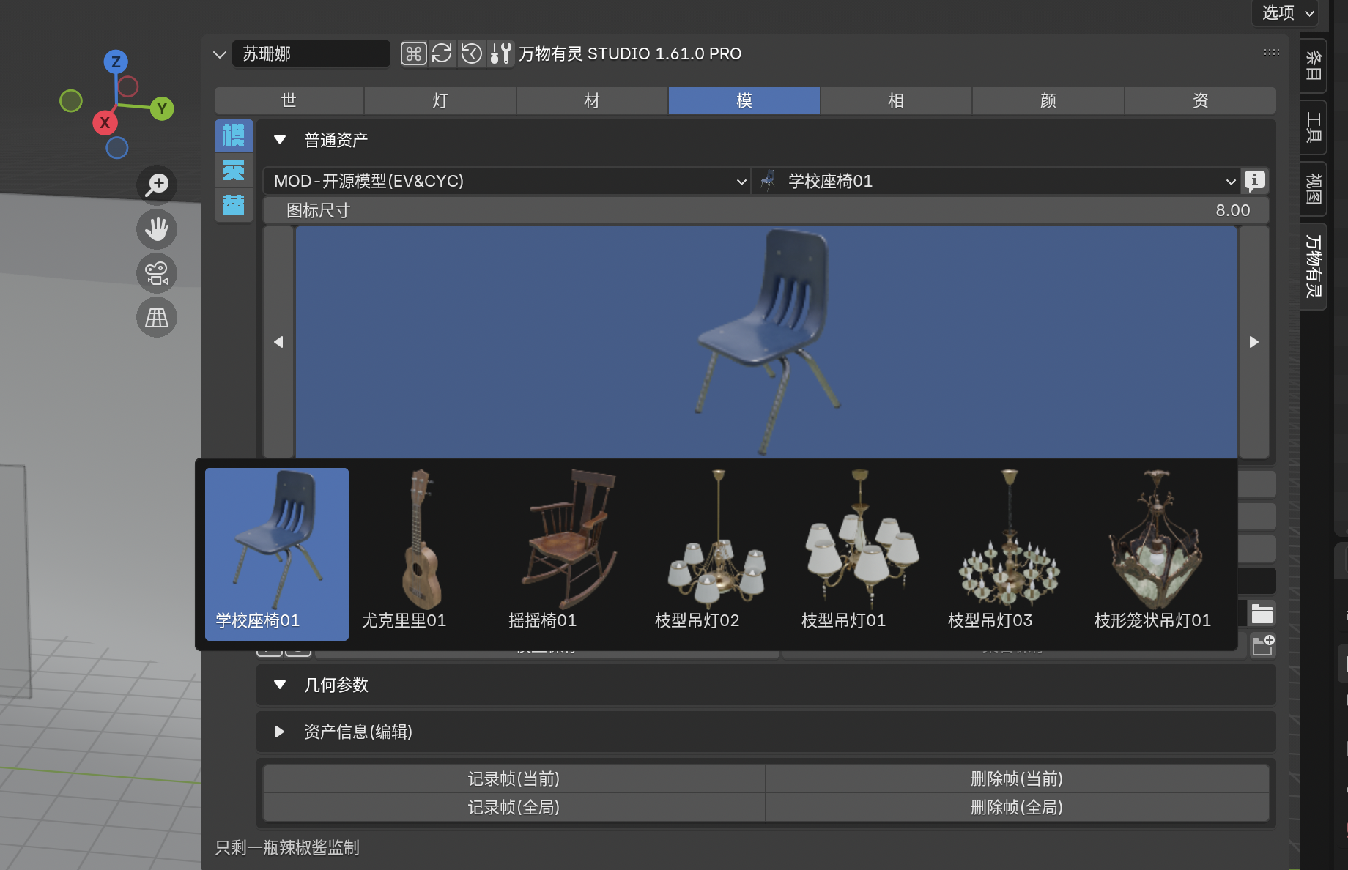Click the 苏珊娜 name field
This screenshot has width=1348, height=870.
311,53
